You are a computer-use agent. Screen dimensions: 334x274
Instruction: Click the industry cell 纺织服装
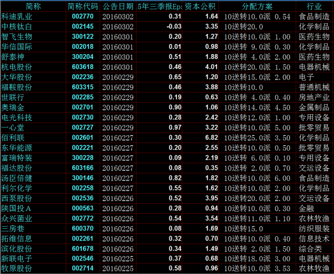coord(314,228)
